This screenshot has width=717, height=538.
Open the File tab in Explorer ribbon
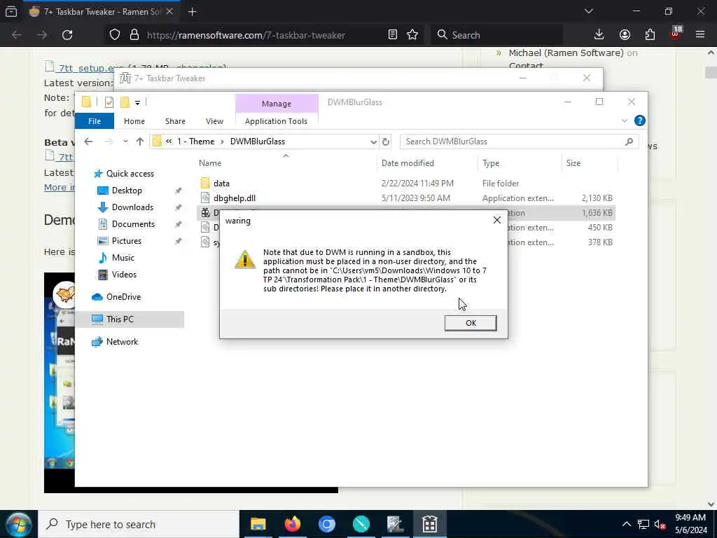[x=95, y=121]
